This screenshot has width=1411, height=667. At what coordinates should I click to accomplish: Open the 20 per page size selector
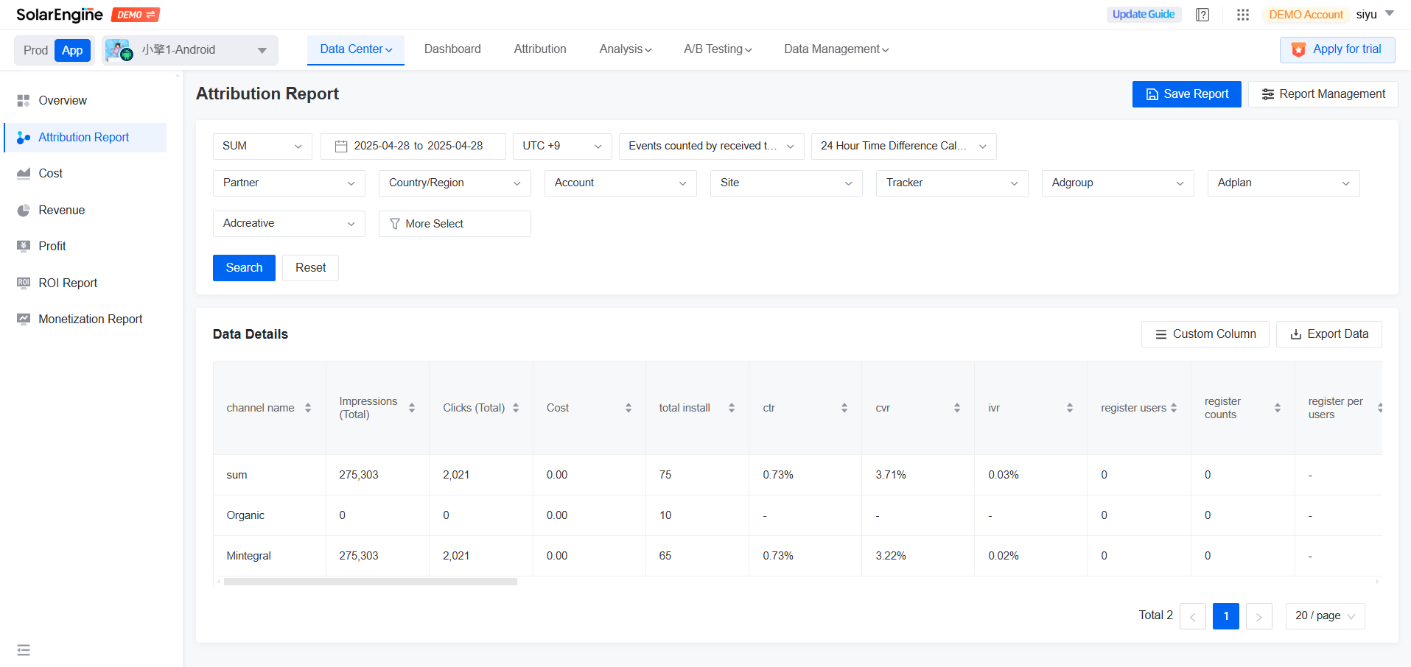1324,615
